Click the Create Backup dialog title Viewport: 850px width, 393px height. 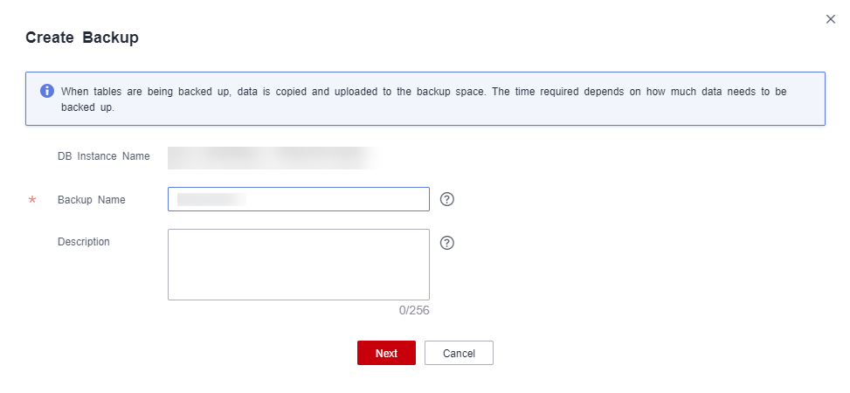pyautogui.click(x=82, y=38)
